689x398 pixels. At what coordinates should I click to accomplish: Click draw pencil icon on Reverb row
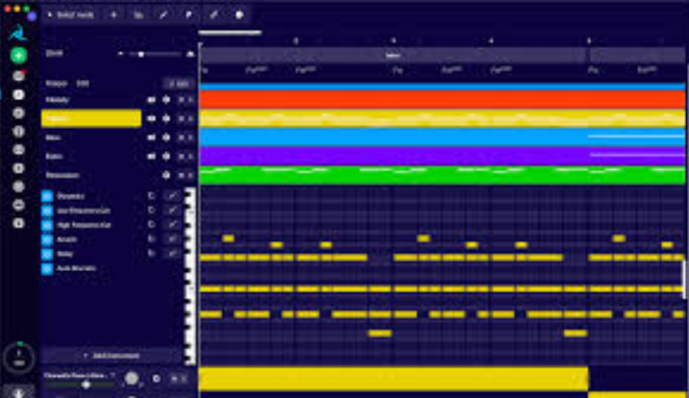pos(172,239)
